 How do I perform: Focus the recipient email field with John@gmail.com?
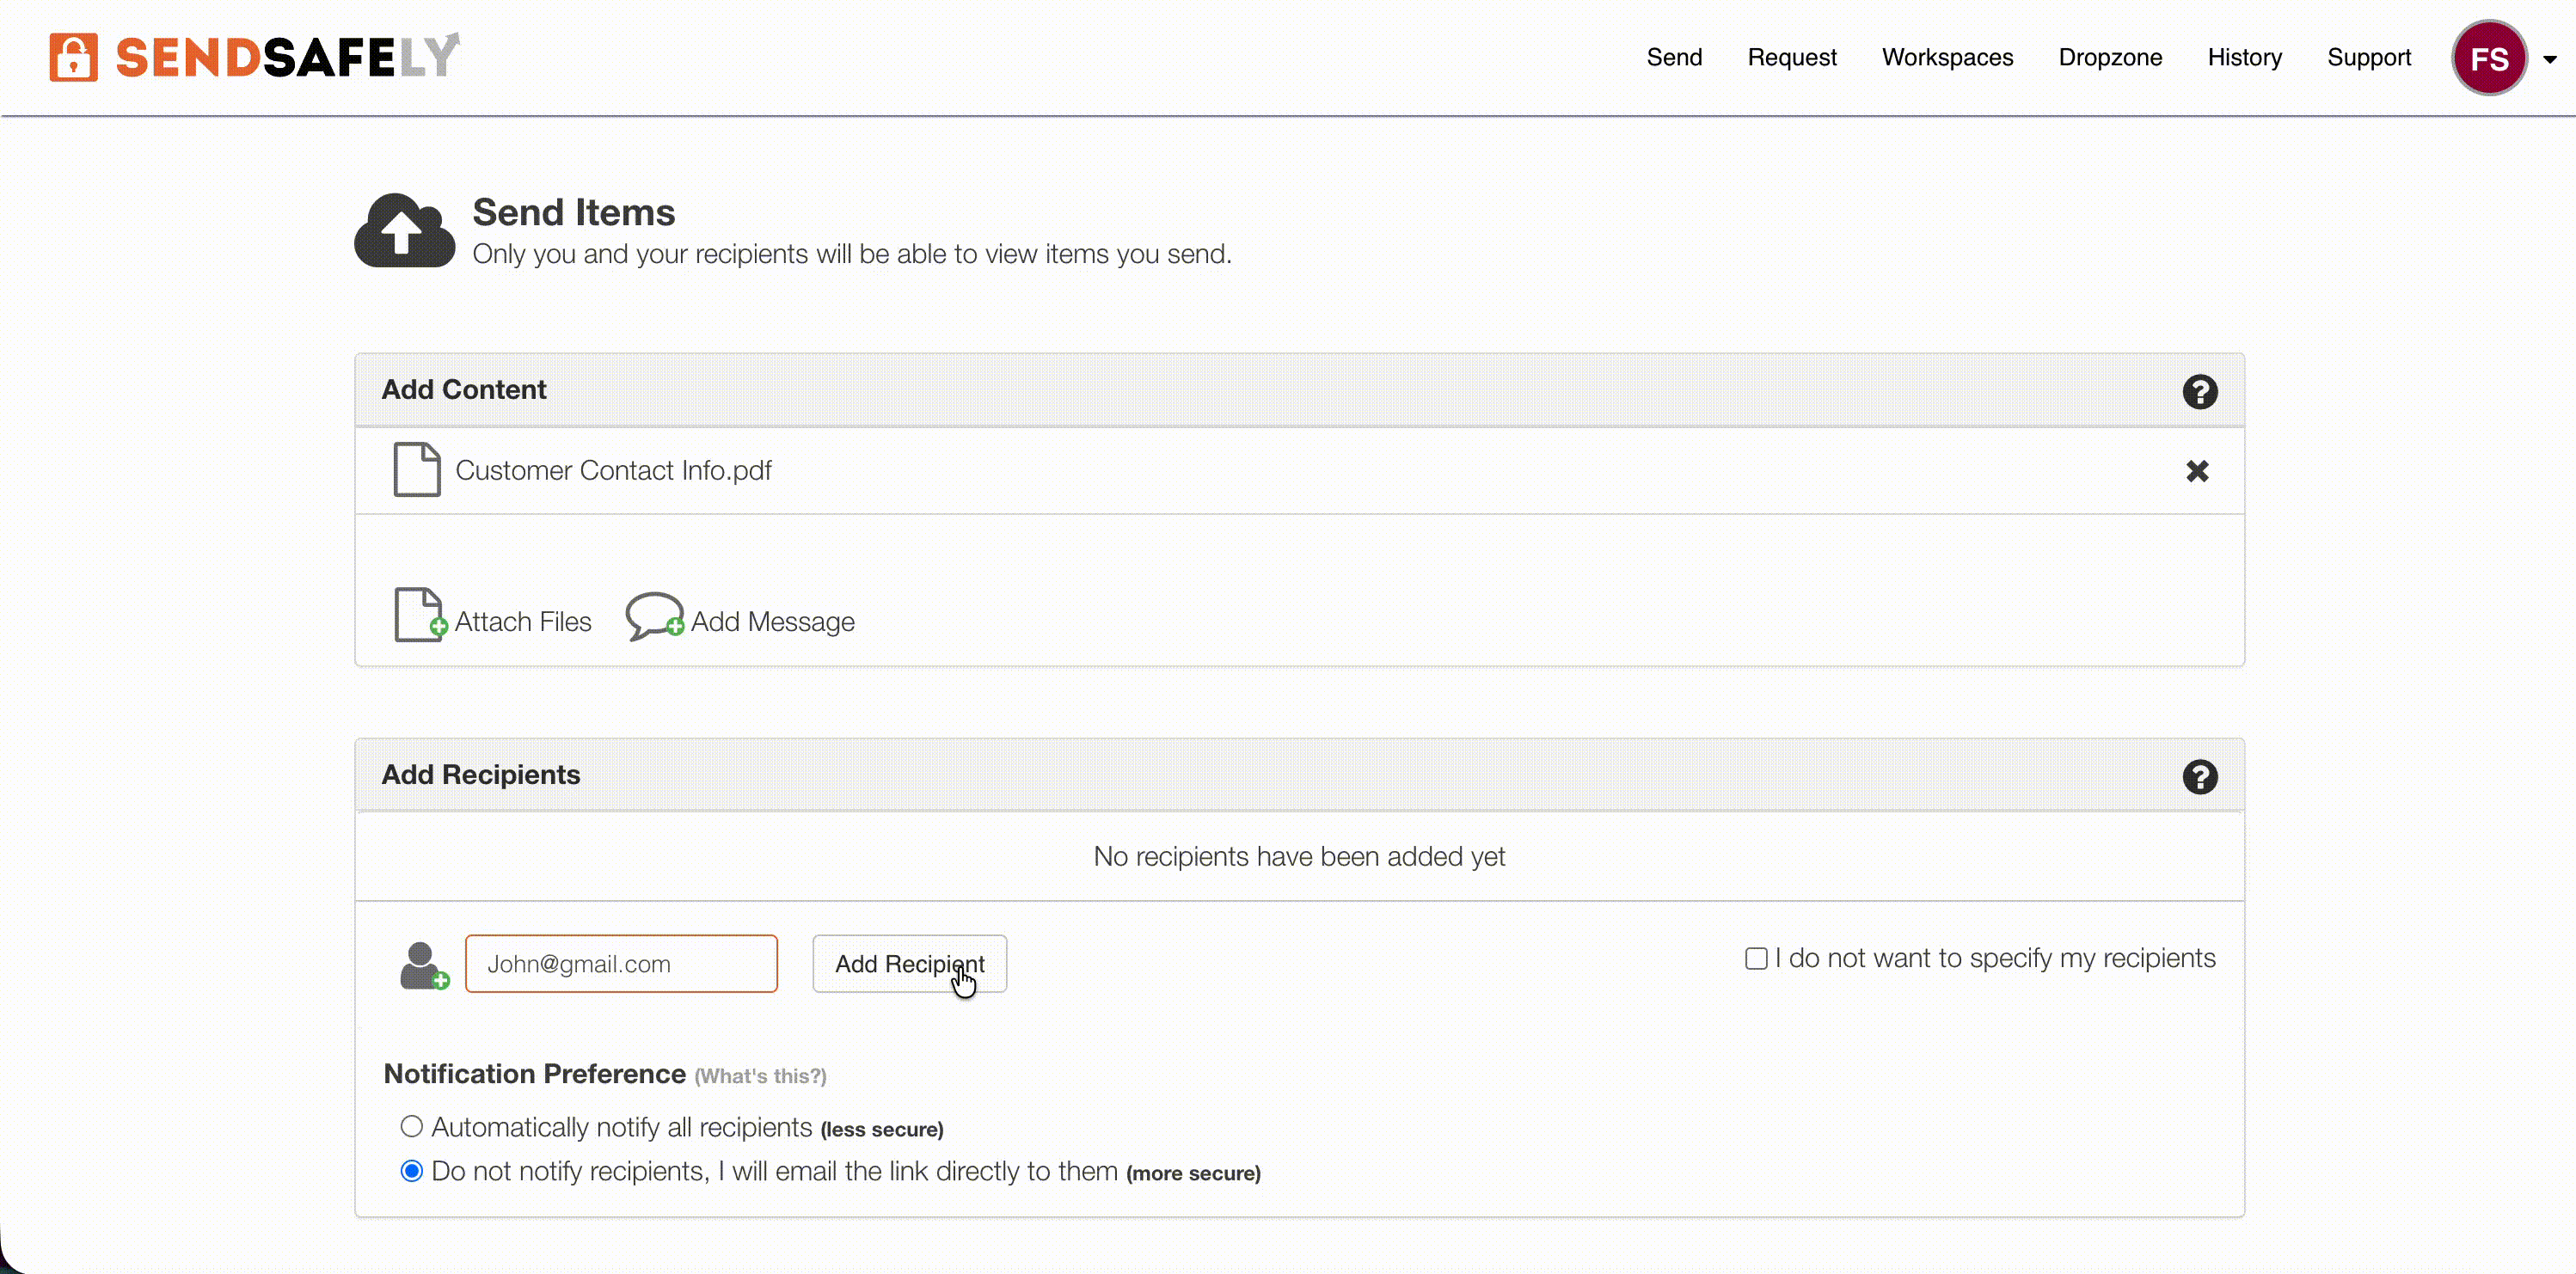[621, 963]
